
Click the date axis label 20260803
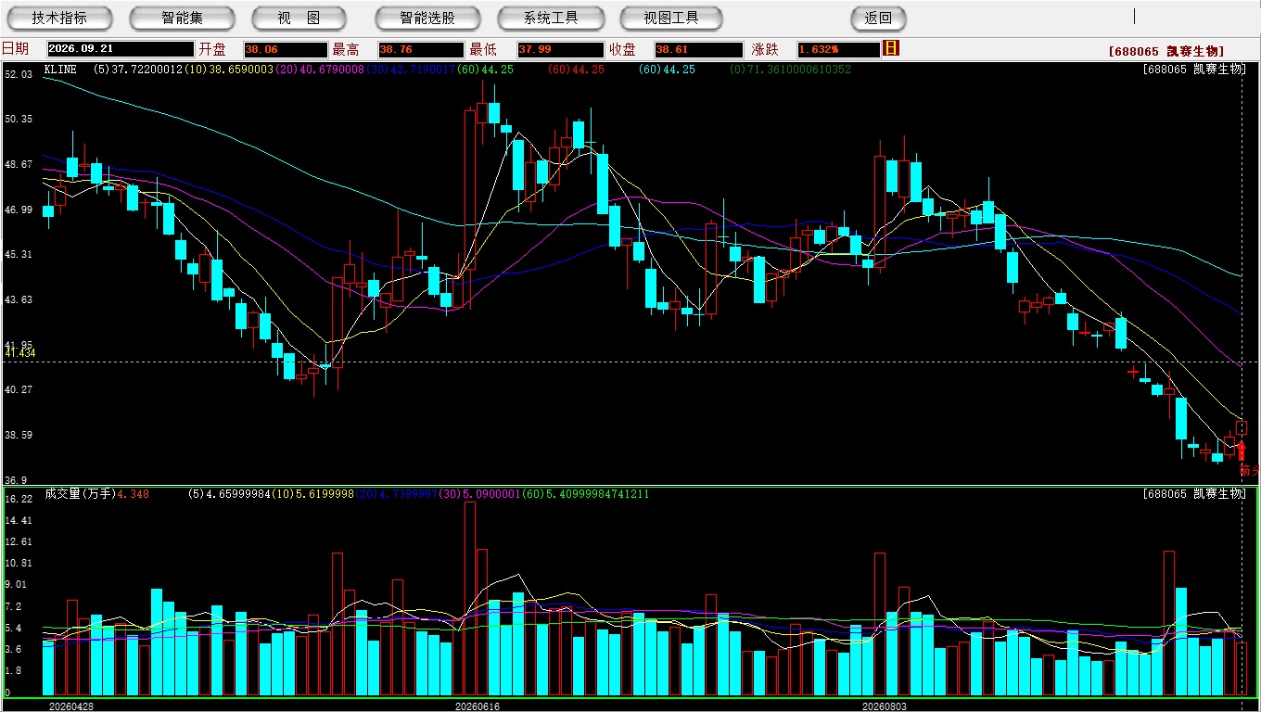(885, 706)
